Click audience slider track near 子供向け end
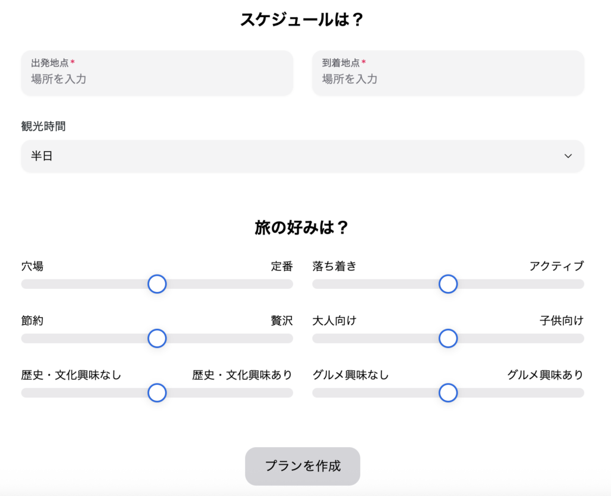The height and width of the screenshot is (496, 611). (x=572, y=338)
